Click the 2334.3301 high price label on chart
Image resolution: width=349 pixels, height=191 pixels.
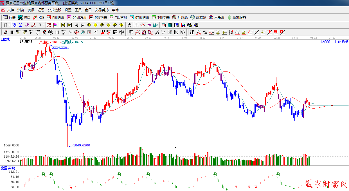point(60,48)
